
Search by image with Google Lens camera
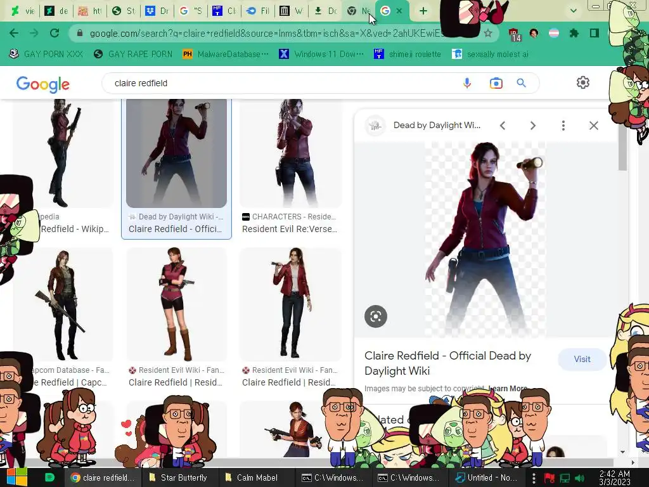(496, 83)
